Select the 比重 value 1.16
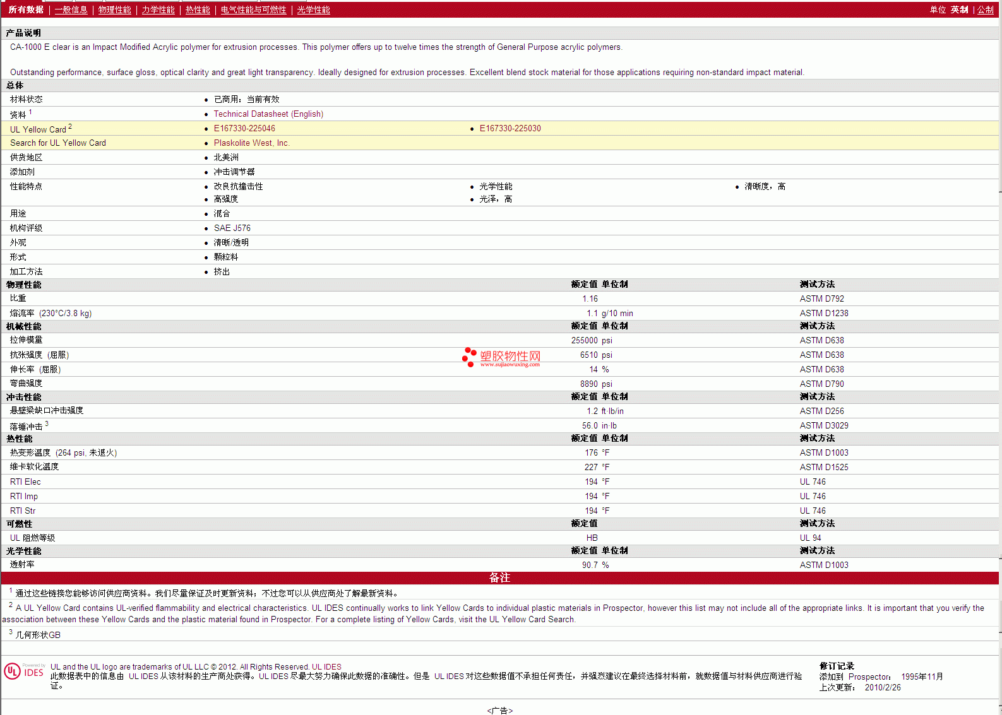The image size is (1002, 715). [590, 298]
